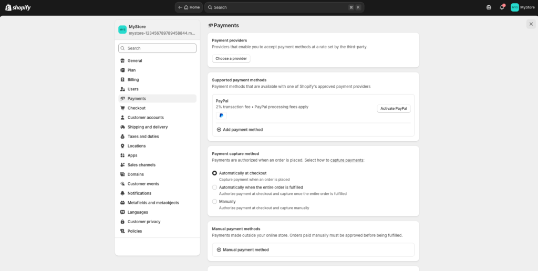Viewport: 538px width, 271px height.
Task: Click the General settings store icon
Action: coord(122,61)
